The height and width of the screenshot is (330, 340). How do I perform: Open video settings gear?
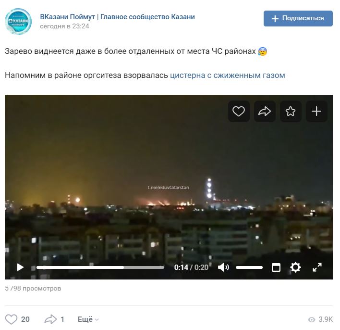point(295,267)
